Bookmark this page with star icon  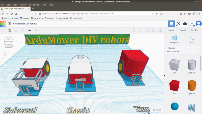[x=161, y=14]
